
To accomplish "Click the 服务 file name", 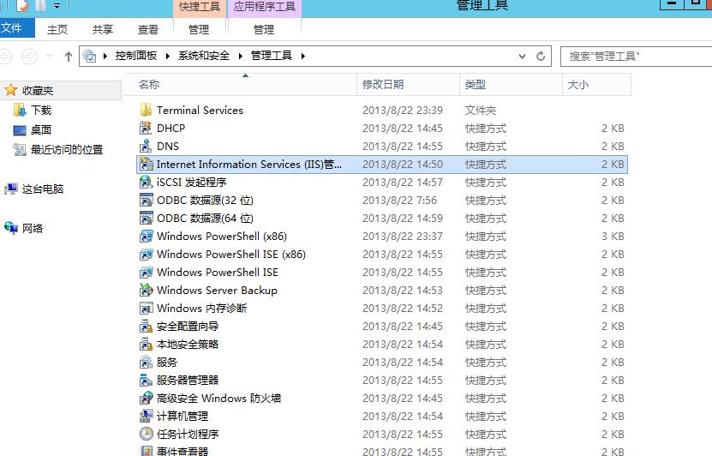I will tap(167, 362).
